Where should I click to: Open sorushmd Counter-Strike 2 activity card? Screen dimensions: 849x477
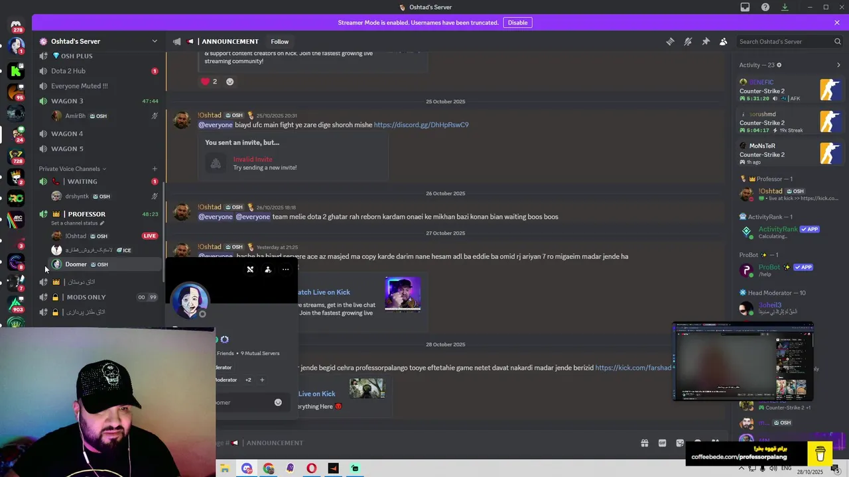(790, 122)
